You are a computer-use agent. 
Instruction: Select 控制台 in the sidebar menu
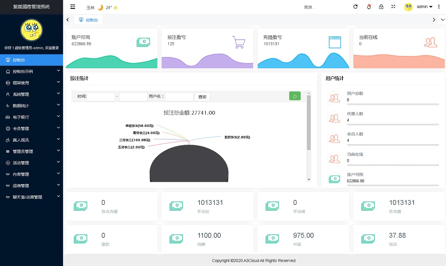31,60
